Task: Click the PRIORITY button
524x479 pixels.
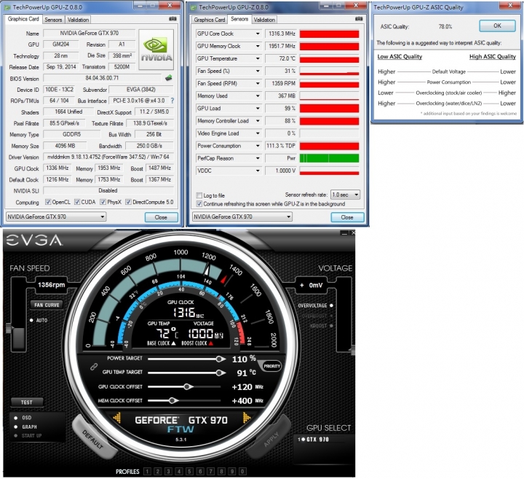Action: [x=271, y=366]
